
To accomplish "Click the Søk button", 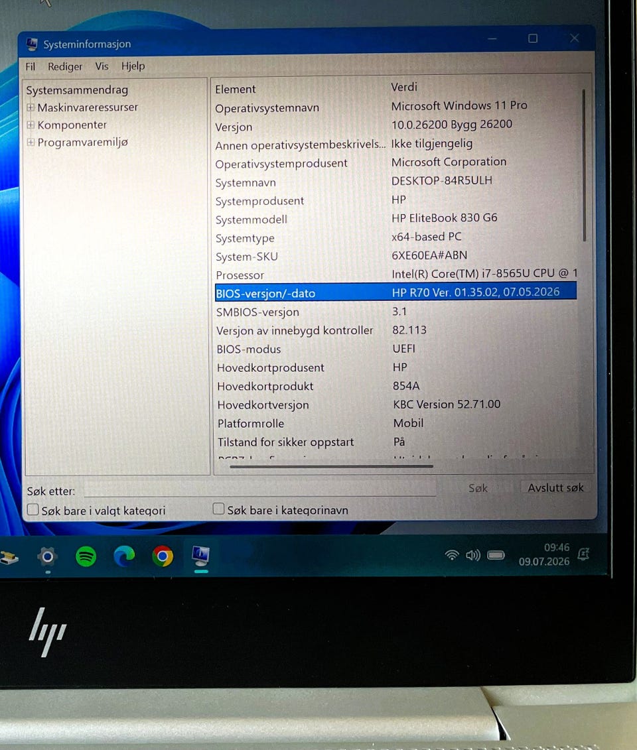I will tap(478, 488).
